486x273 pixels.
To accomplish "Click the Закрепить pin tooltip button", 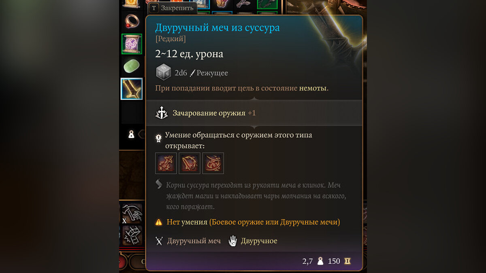I will click(173, 8).
